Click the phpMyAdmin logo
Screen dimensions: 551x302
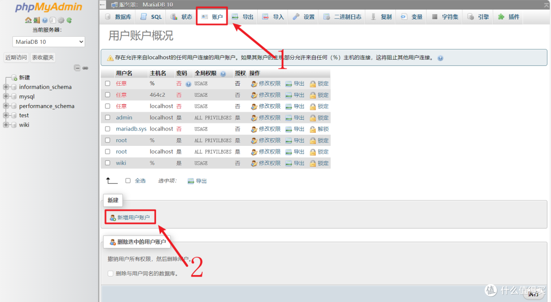click(x=48, y=7)
